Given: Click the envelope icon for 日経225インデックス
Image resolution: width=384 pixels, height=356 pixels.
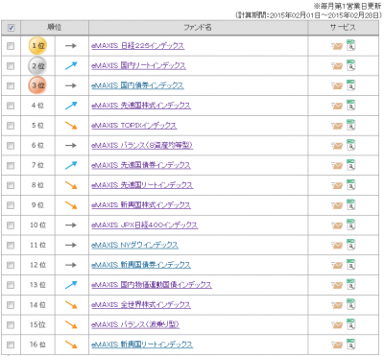Looking at the screenshot, I should pos(337,46).
